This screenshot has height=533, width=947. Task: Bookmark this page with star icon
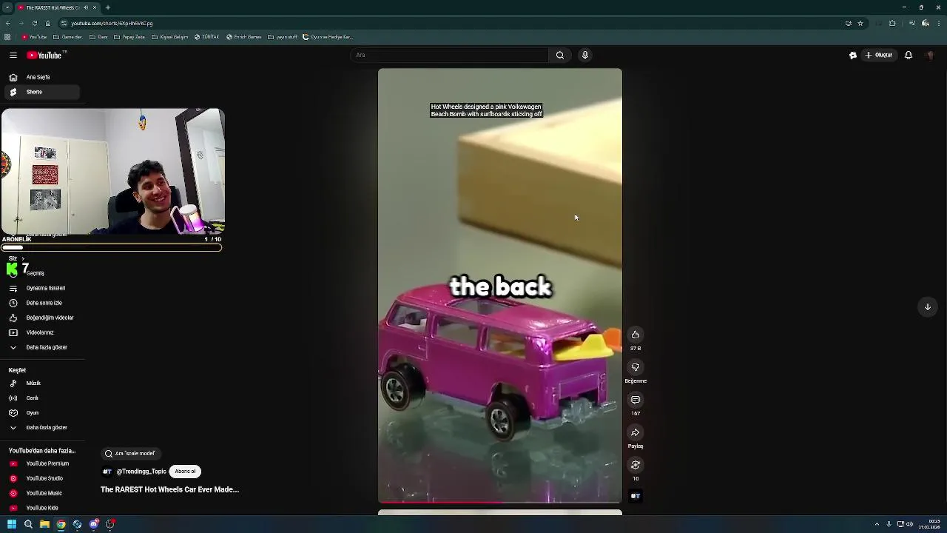pos(860,23)
